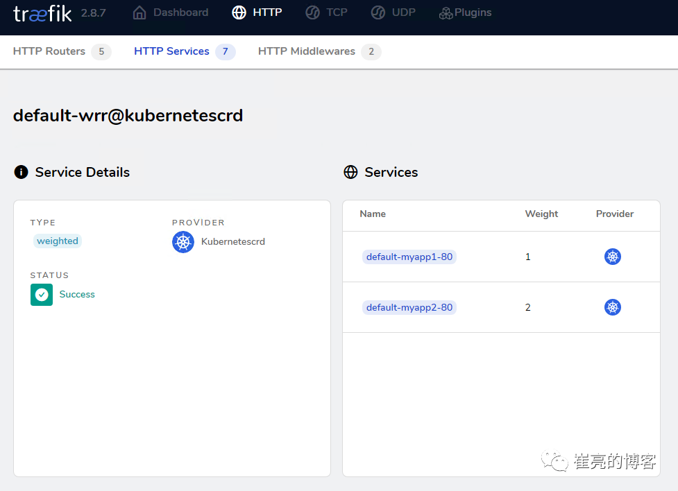The height and width of the screenshot is (491, 678).
Task: Click the TYPE label
Action: [43, 223]
